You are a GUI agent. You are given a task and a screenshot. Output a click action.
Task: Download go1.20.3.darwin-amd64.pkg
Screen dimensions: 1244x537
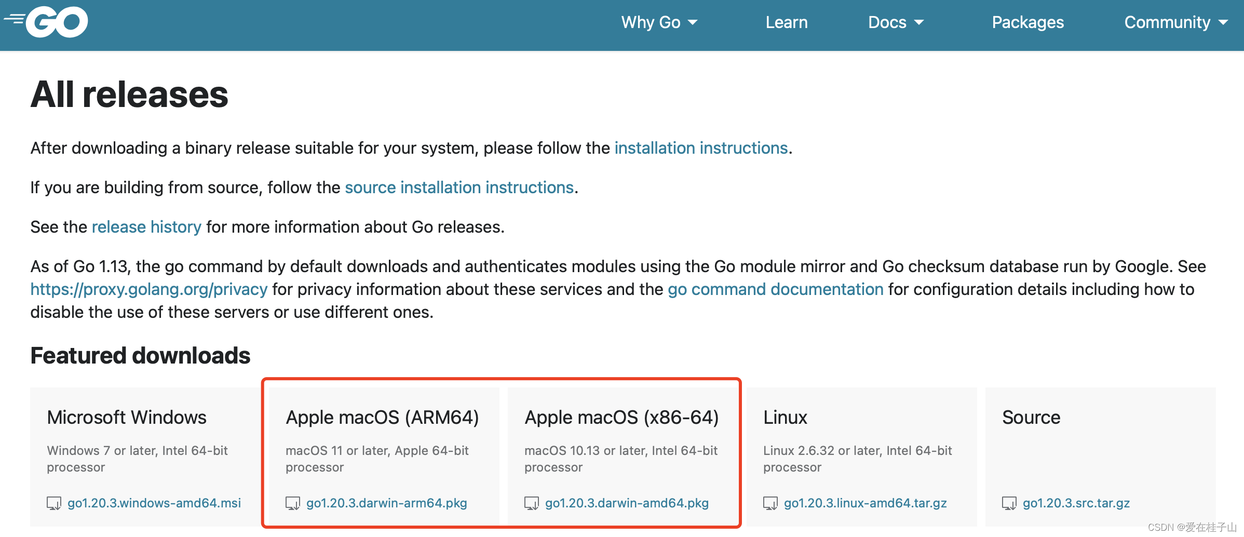tap(627, 503)
